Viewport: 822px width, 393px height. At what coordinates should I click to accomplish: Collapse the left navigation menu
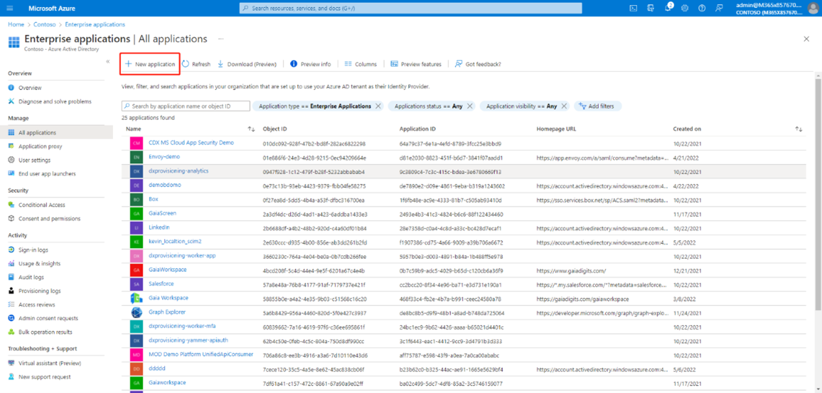tap(108, 62)
